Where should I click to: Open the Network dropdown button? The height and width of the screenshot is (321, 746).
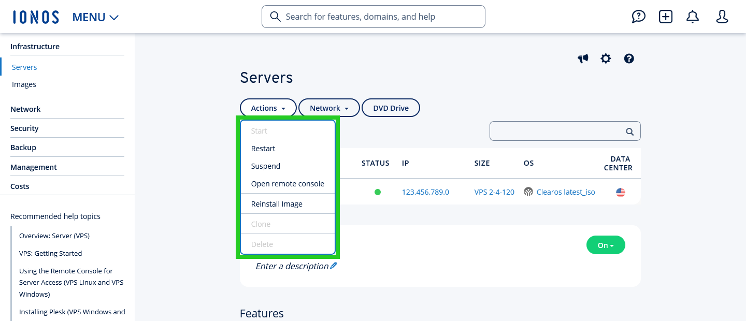(329, 108)
